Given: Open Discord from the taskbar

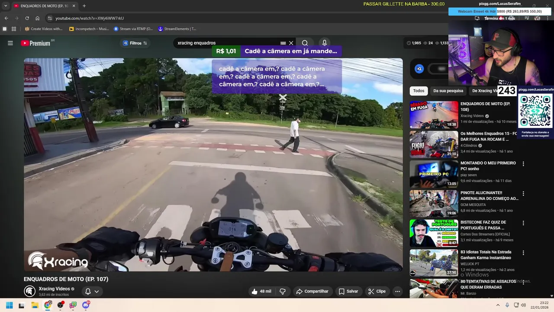Looking at the screenshot, I should [86, 305].
